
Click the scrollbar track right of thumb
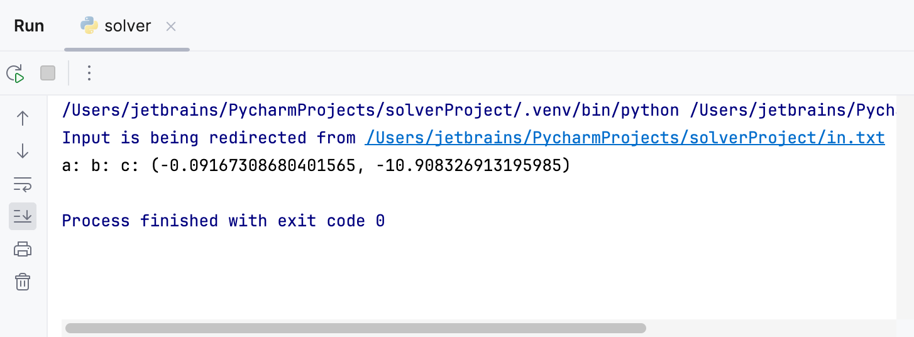click(x=767, y=328)
